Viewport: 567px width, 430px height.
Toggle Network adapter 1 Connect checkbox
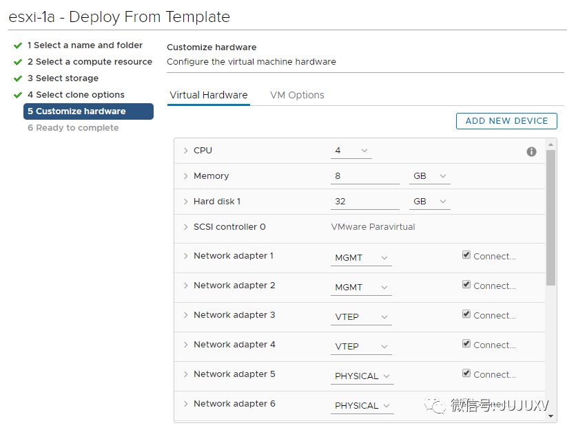[x=466, y=255]
